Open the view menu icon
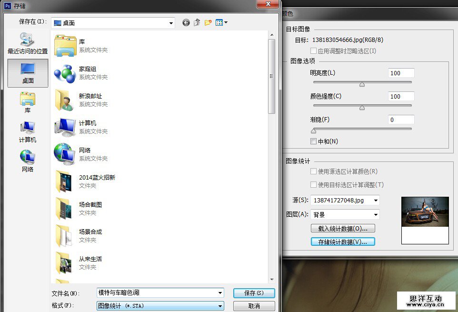Viewport: 458px width, 312px height. pos(221,22)
